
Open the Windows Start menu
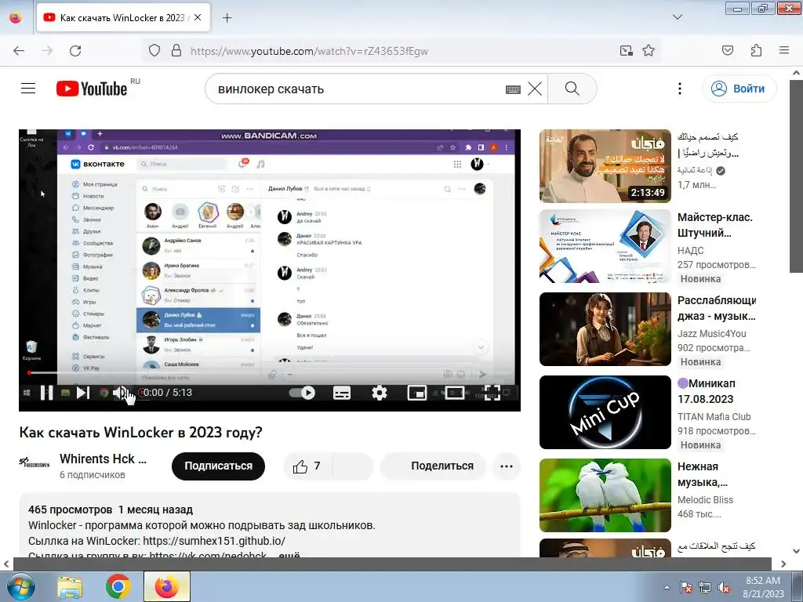[x=20, y=587]
